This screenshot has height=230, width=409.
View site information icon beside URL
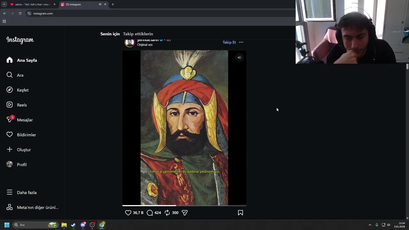29,13
